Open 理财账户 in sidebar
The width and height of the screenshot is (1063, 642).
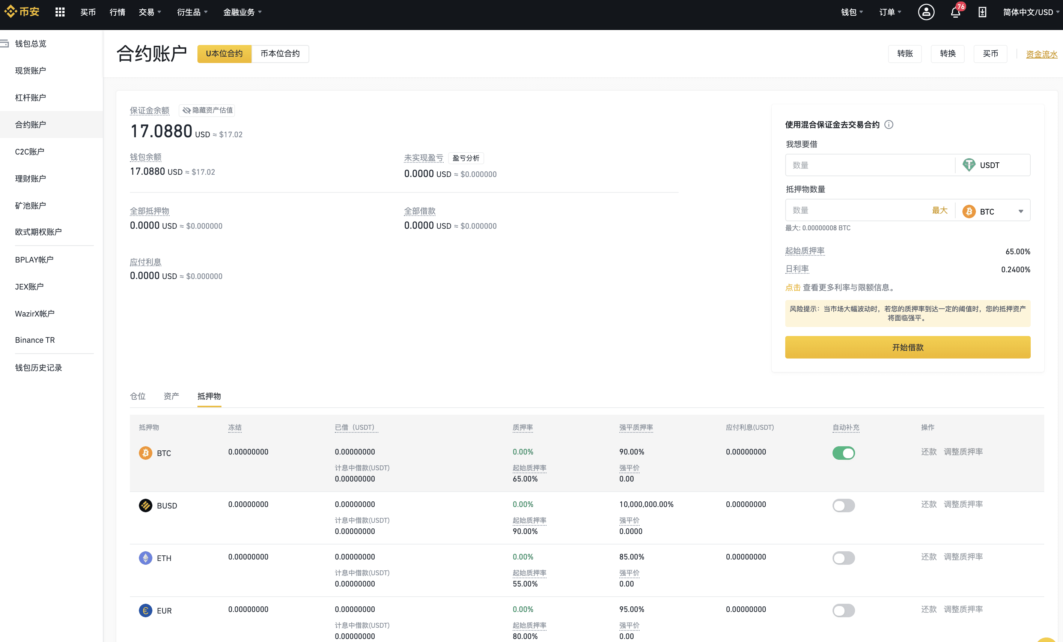30,178
